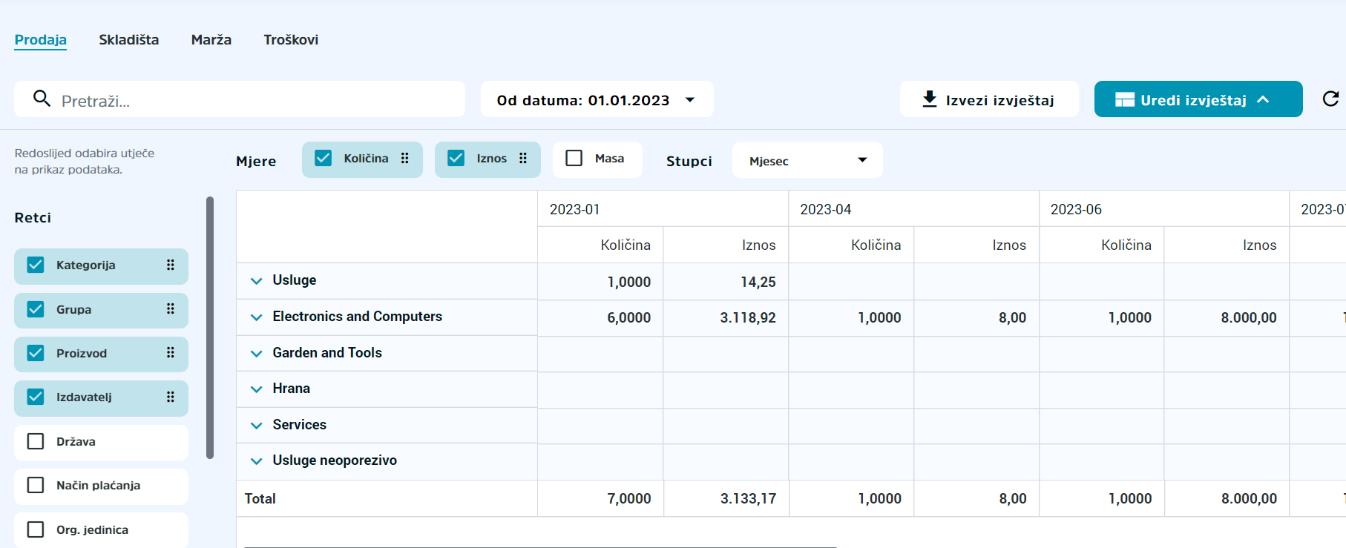Screen dimensions: 1346x548
Task: Click the 7,0000 total quantity cell
Action: 600,499
